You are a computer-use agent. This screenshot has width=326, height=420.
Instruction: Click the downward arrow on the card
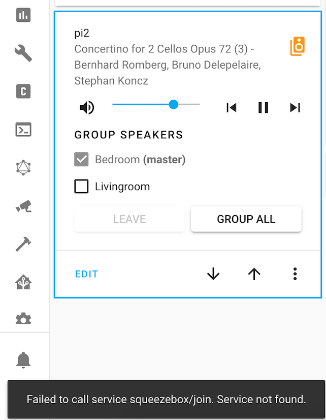click(213, 274)
